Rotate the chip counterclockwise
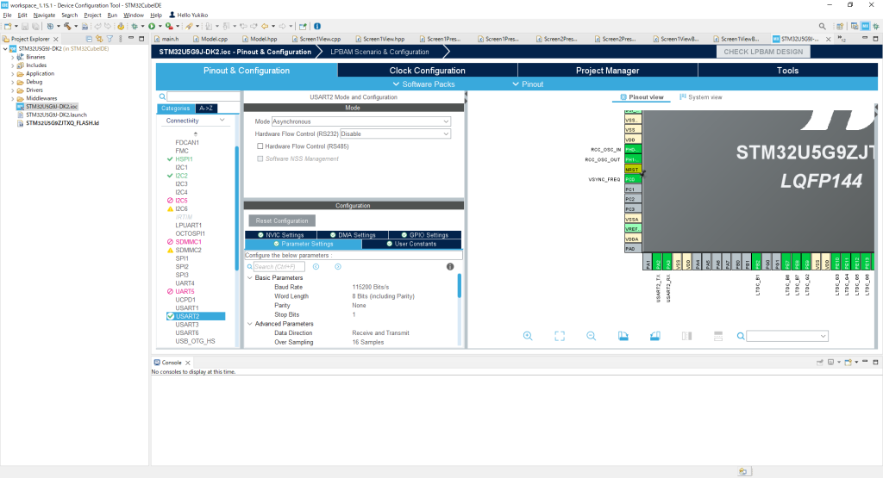This screenshot has height=478, width=883. point(654,336)
